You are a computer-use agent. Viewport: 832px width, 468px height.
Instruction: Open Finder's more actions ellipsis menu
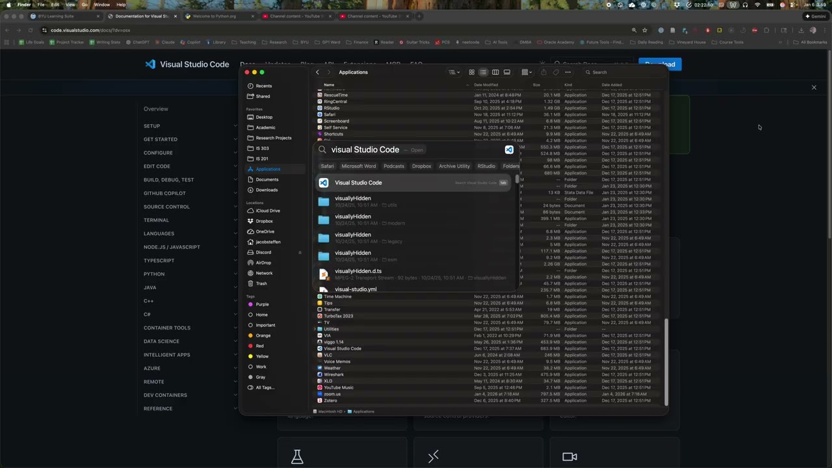click(x=568, y=72)
